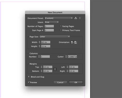Click the Right margin field
The image size is (122, 98).
[x=74, y=71]
